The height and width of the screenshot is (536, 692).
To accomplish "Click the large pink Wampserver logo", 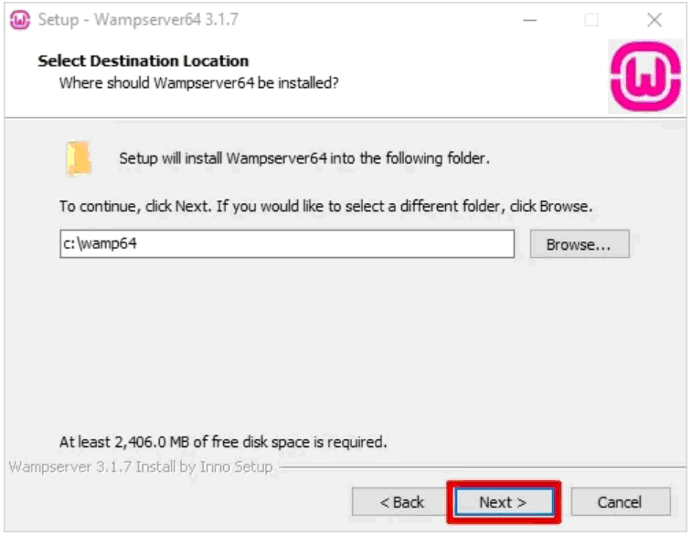I will click(x=645, y=77).
